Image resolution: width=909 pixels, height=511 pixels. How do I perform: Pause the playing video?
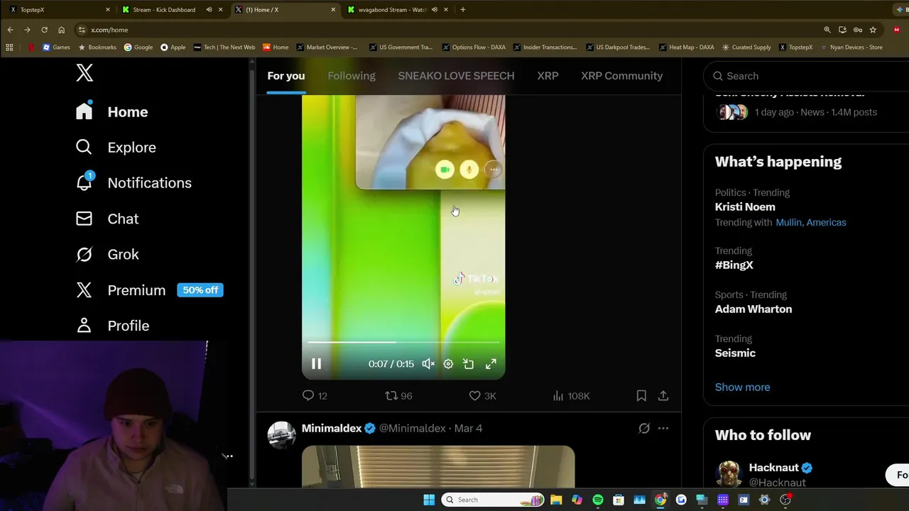[317, 363]
